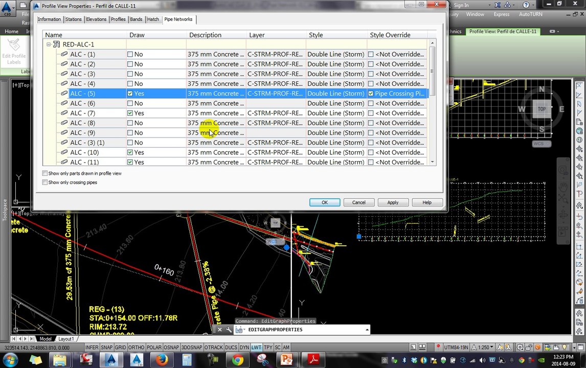
Task: Switch to the Model layout tab
Action: point(45,339)
